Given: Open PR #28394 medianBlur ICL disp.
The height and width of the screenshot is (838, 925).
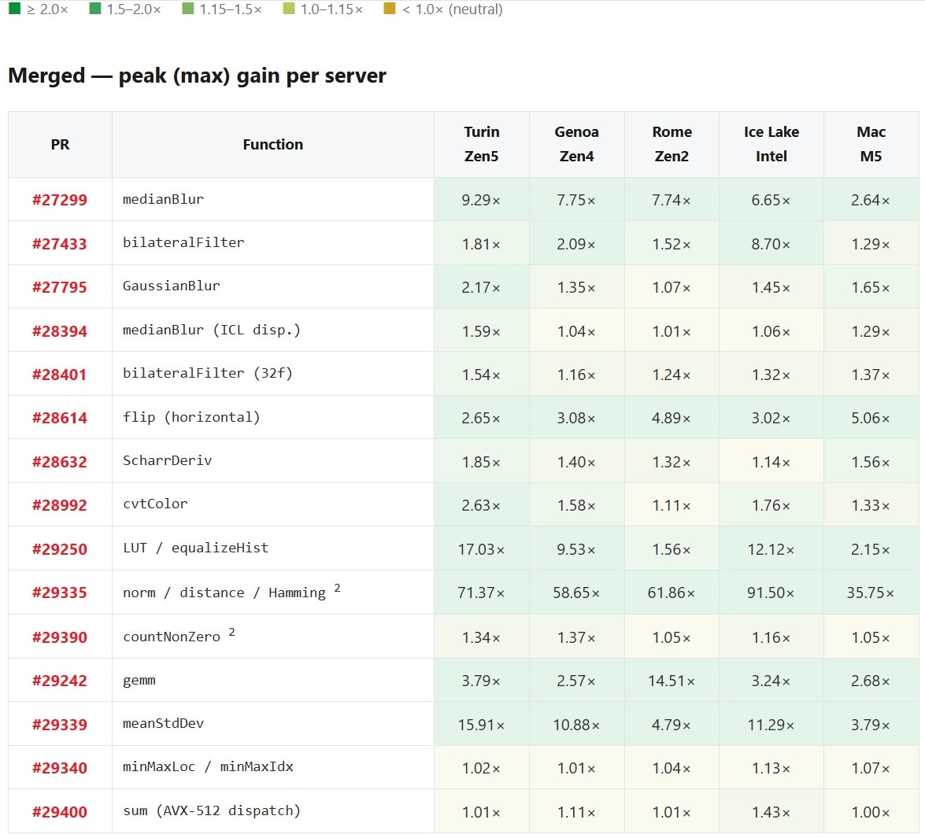Looking at the screenshot, I should click(x=60, y=330).
